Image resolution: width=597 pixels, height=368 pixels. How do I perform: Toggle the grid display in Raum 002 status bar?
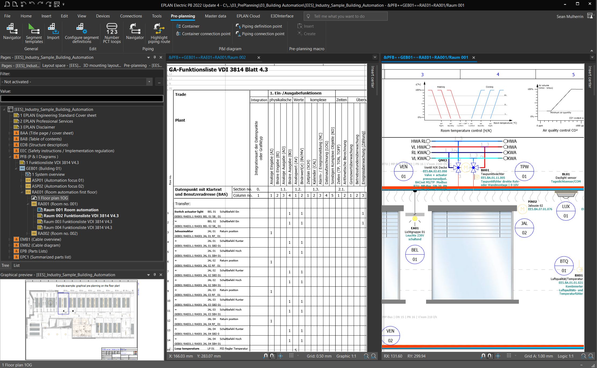291,356
